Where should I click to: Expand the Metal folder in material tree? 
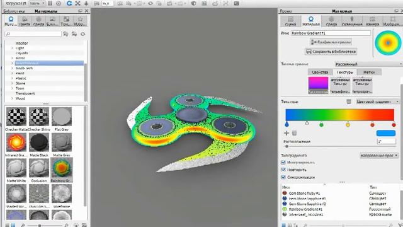tap(12, 58)
